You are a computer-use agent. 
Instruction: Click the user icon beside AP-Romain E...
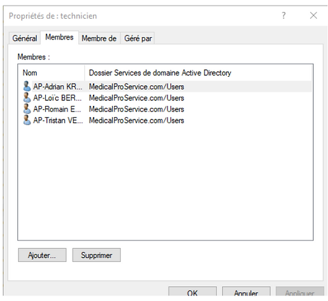[x=27, y=109]
